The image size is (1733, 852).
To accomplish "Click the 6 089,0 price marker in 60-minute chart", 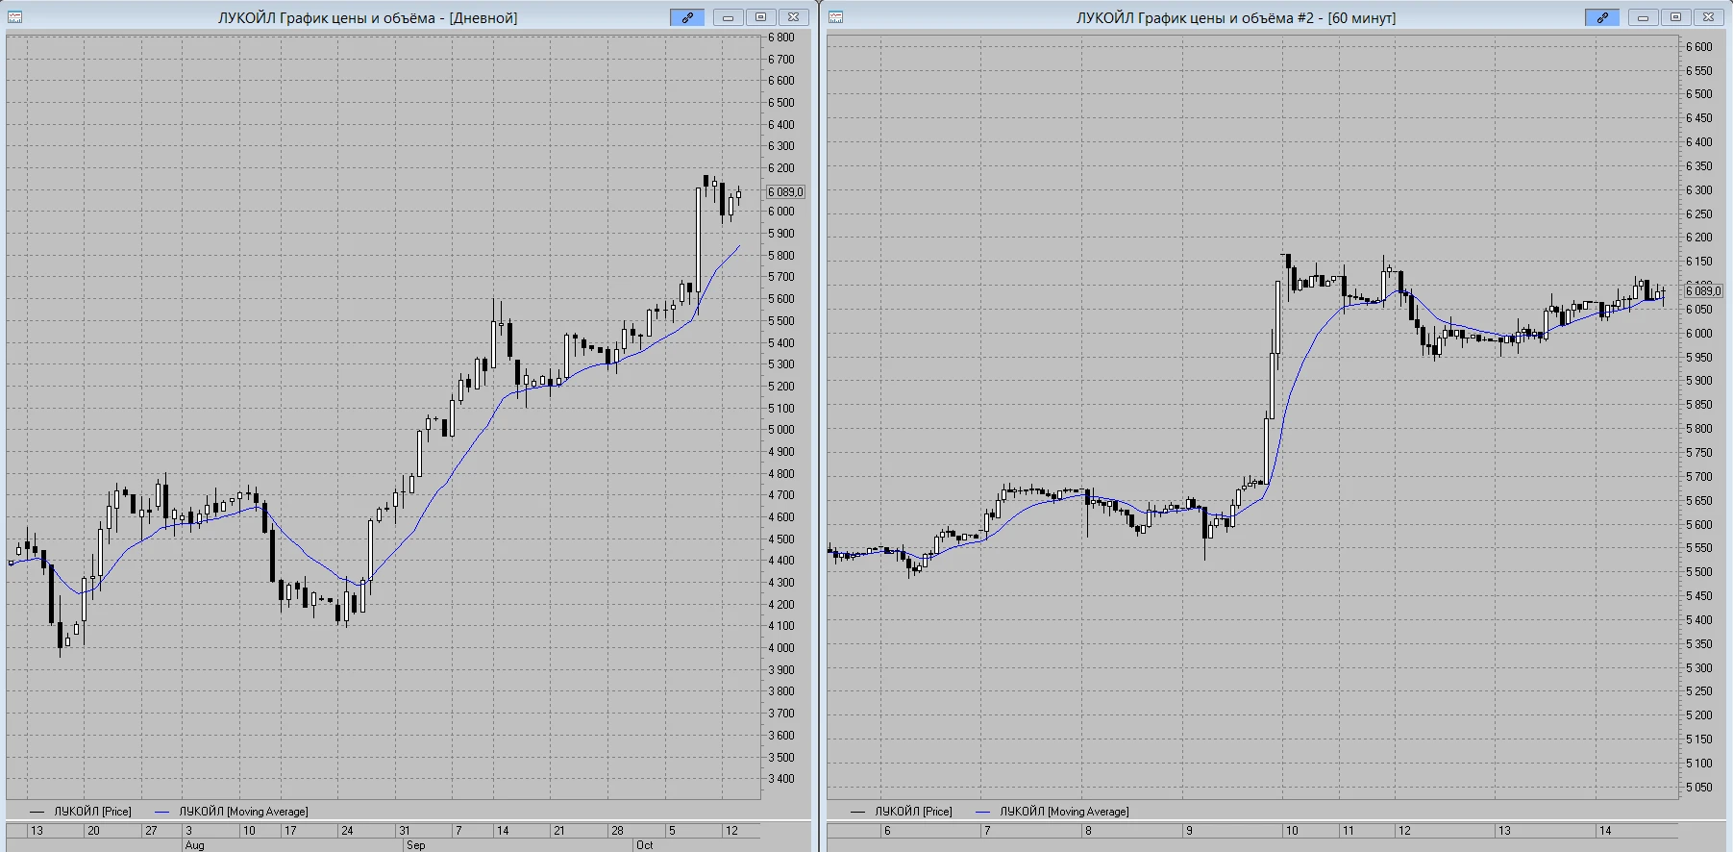I will (x=1703, y=290).
